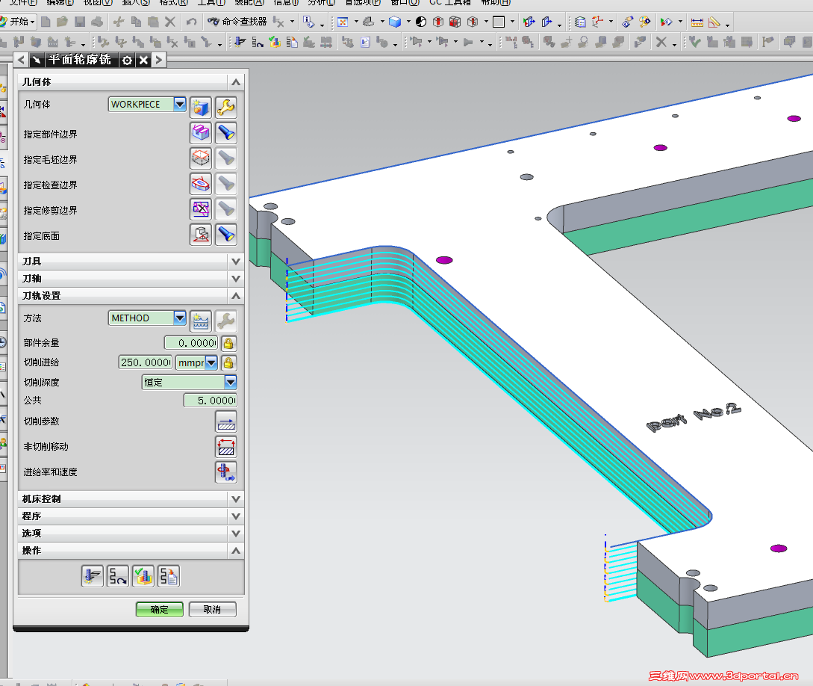
Task: Open the command finder (命令查找器)
Action: (x=237, y=22)
